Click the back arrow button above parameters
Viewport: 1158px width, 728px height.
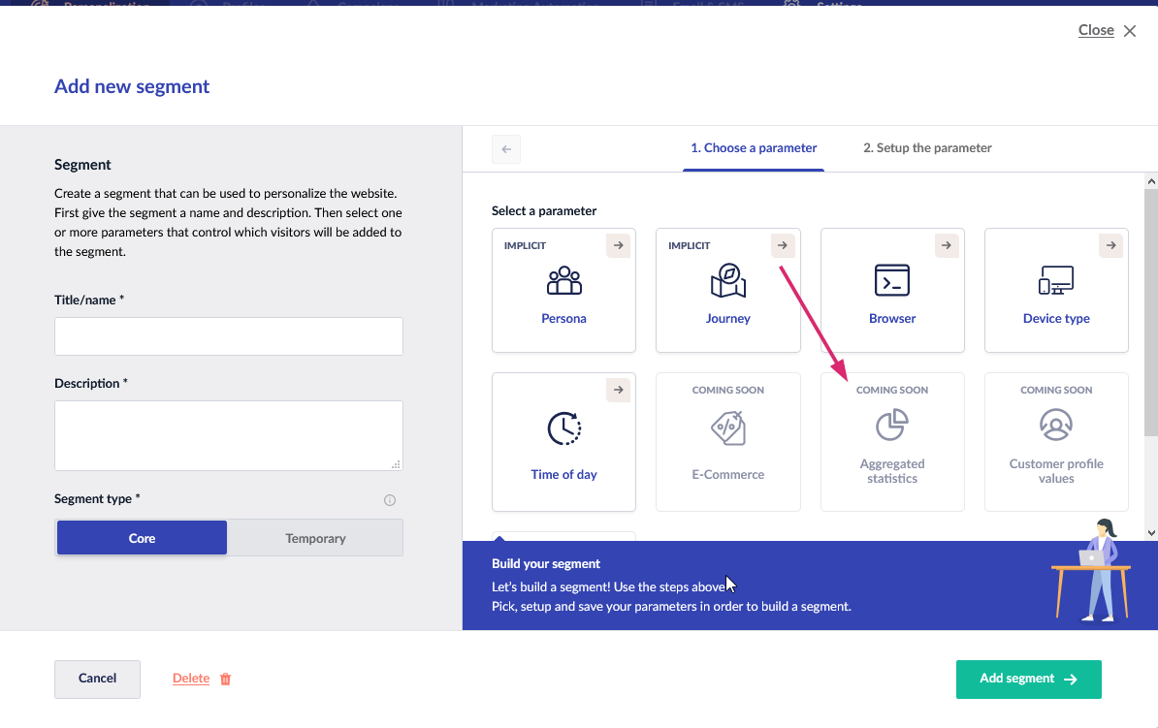[x=506, y=149]
